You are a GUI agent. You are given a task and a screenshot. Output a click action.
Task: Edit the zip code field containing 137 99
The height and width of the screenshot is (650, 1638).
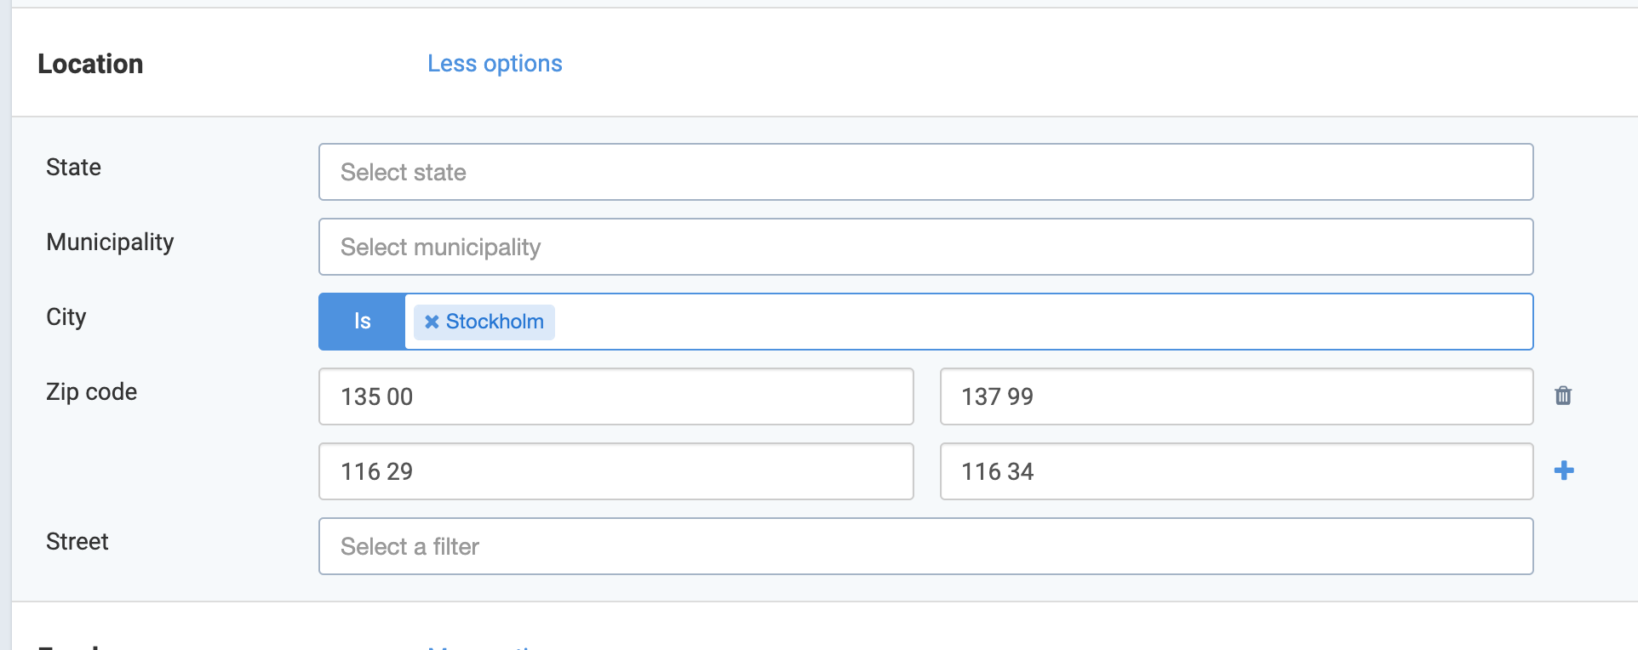tap(1236, 396)
